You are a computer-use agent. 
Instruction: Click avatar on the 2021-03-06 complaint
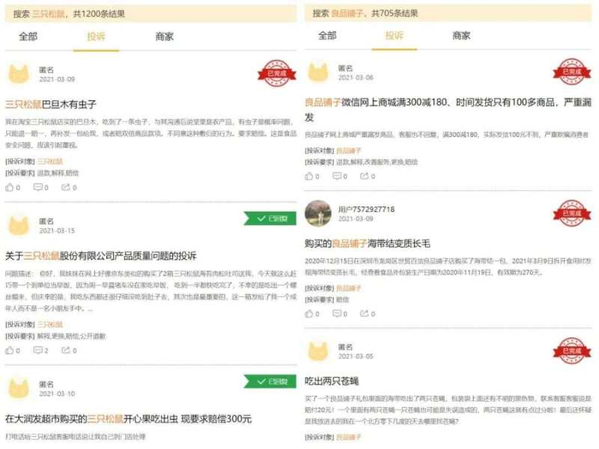(x=318, y=72)
